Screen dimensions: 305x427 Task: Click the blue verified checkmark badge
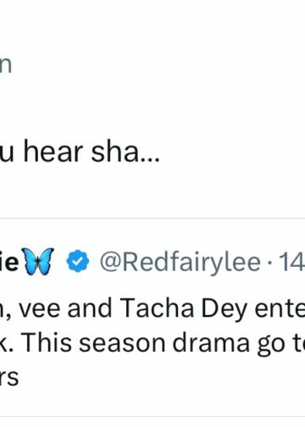click(78, 262)
